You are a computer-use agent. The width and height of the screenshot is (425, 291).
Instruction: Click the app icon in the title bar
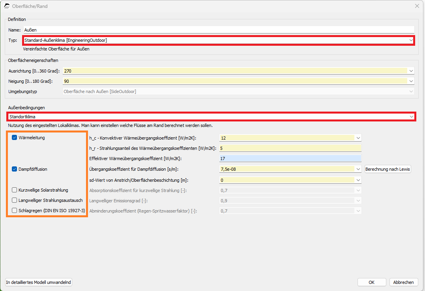[7, 6]
